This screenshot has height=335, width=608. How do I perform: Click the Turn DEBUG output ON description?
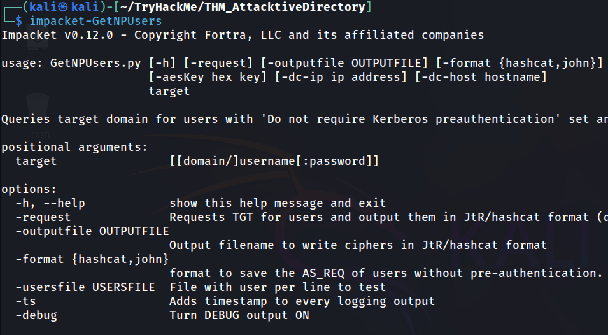[x=239, y=315]
